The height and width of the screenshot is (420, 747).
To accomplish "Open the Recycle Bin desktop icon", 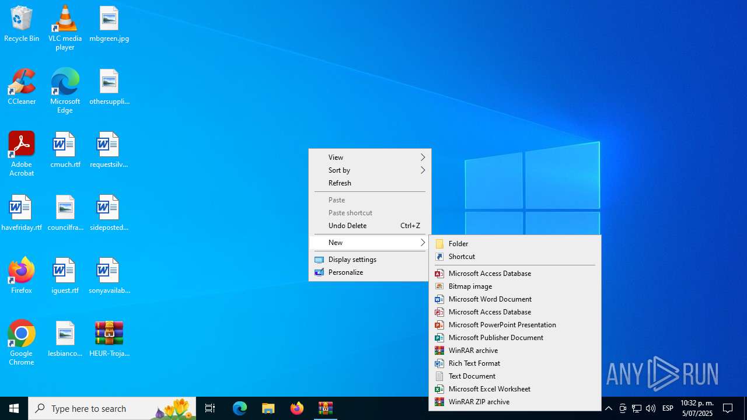I will [x=22, y=24].
